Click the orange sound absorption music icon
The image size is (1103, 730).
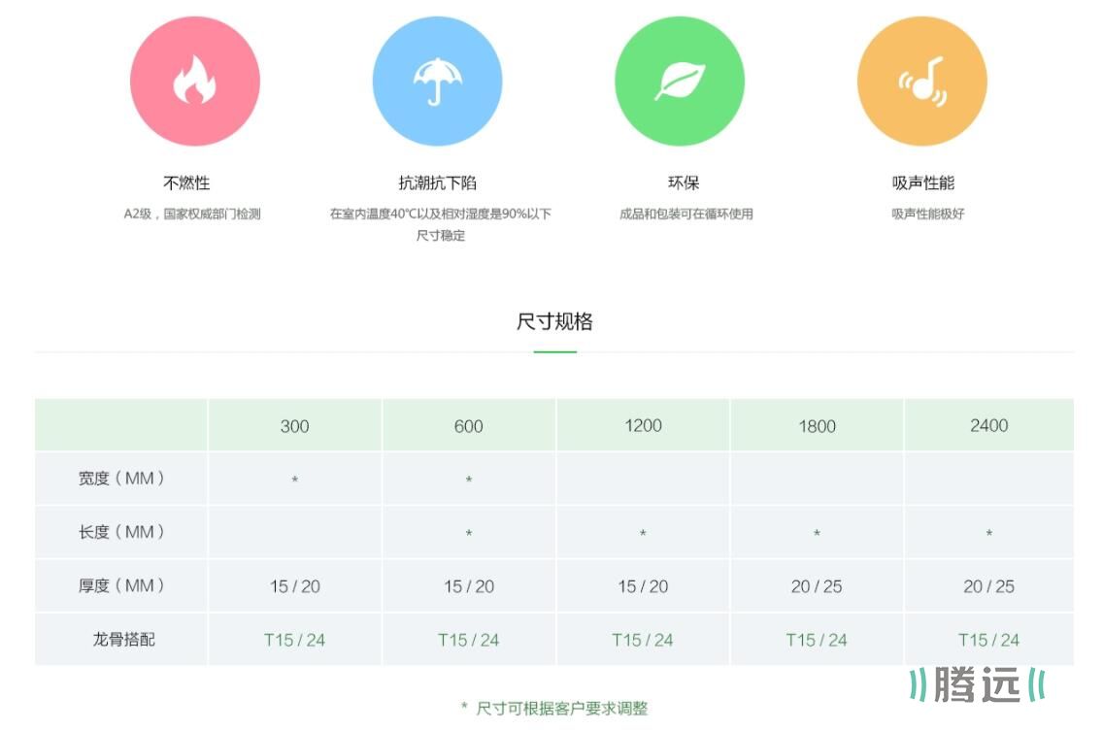(921, 82)
